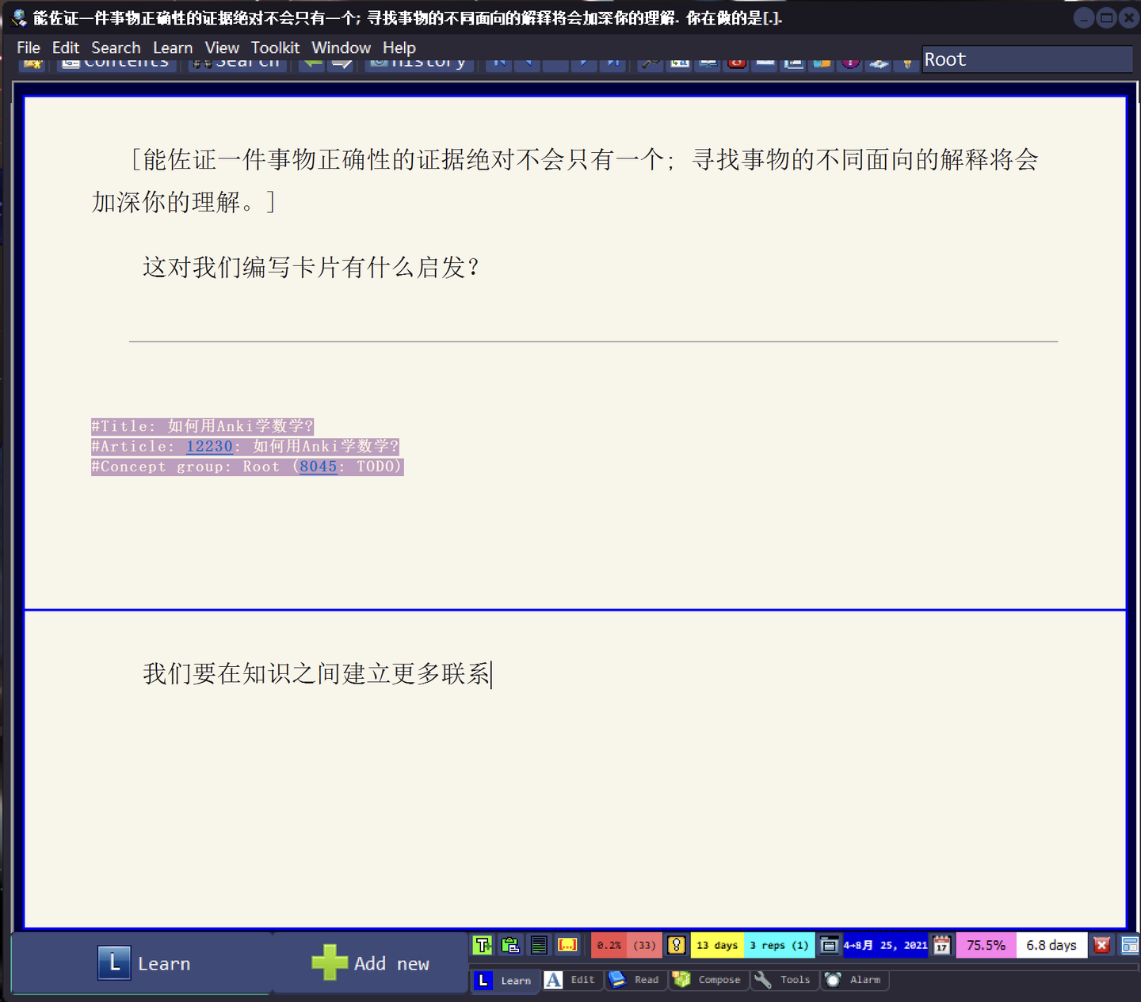
Task: Click the 3 reps (1) field
Action: click(x=780, y=945)
